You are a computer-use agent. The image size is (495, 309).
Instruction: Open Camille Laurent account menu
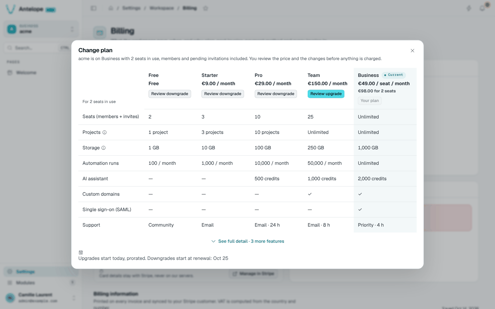click(41, 298)
